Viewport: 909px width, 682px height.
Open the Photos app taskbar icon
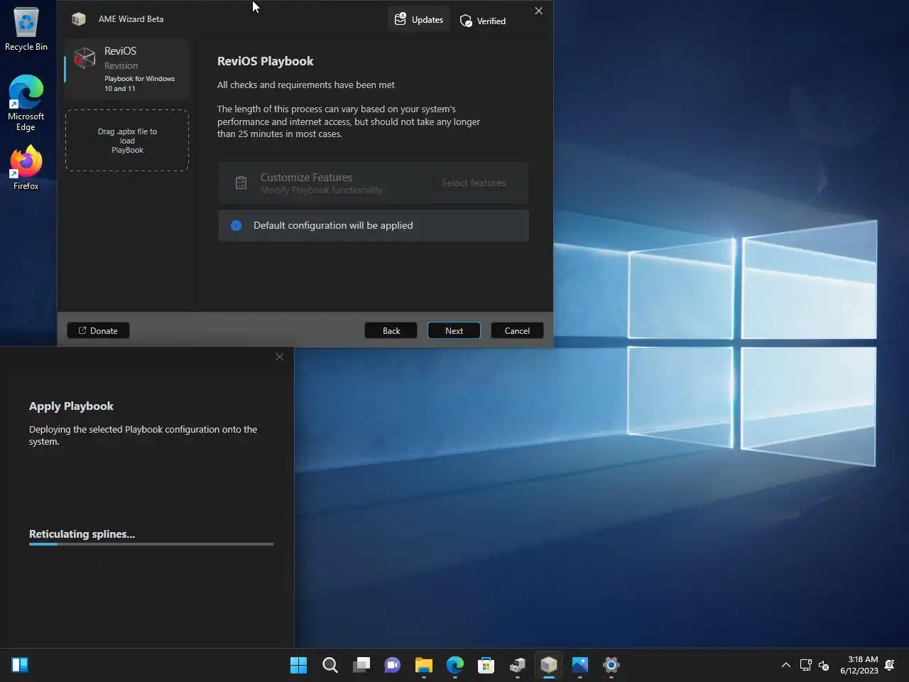pos(580,665)
